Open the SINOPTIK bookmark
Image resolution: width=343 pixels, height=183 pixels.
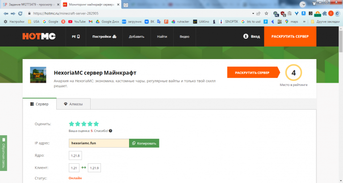[228, 21]
